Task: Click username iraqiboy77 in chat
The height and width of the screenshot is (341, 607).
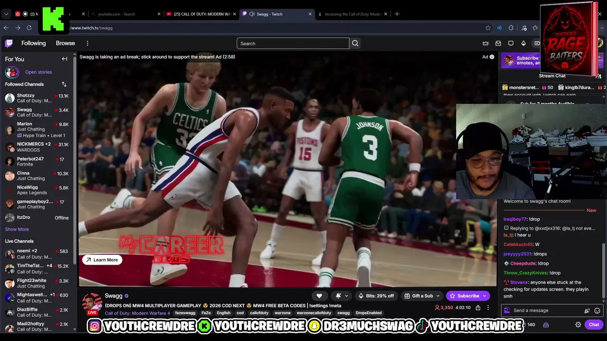Action: [515, 219]
